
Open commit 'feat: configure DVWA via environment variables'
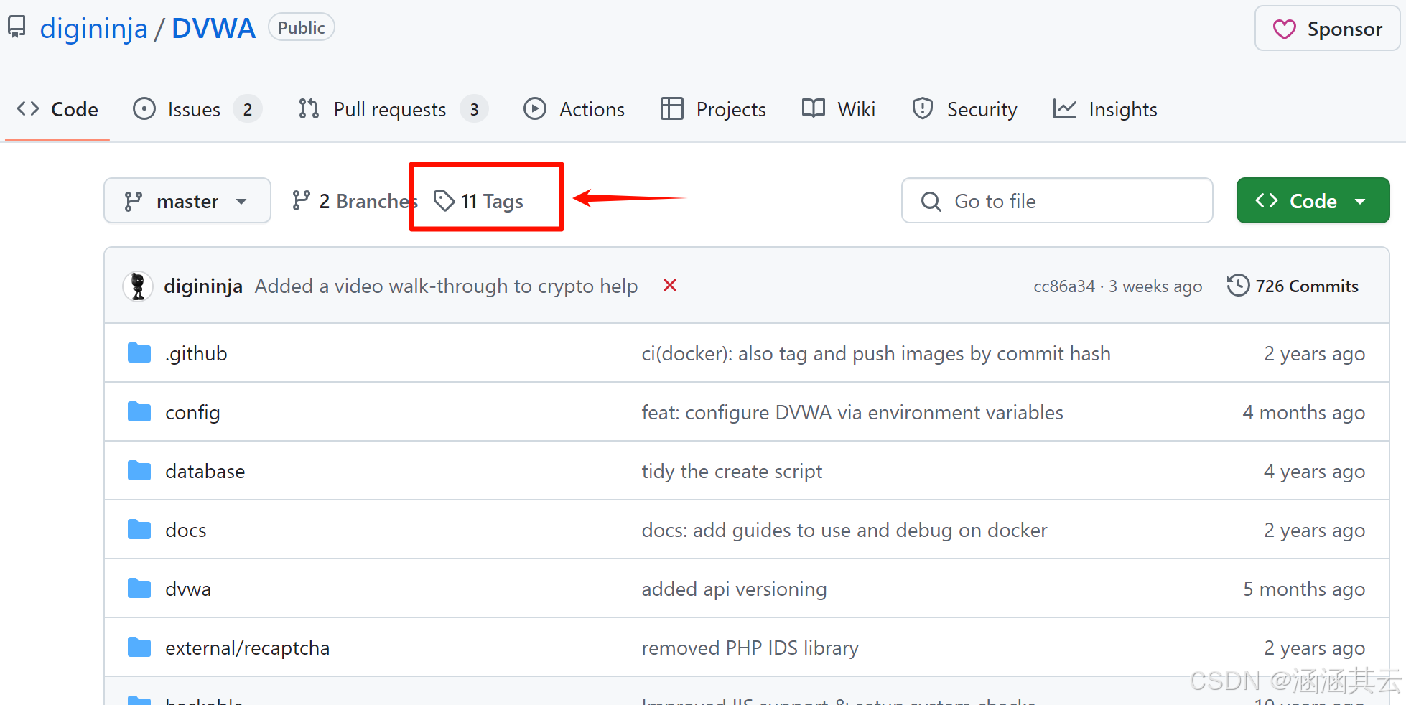coord(852,412)
